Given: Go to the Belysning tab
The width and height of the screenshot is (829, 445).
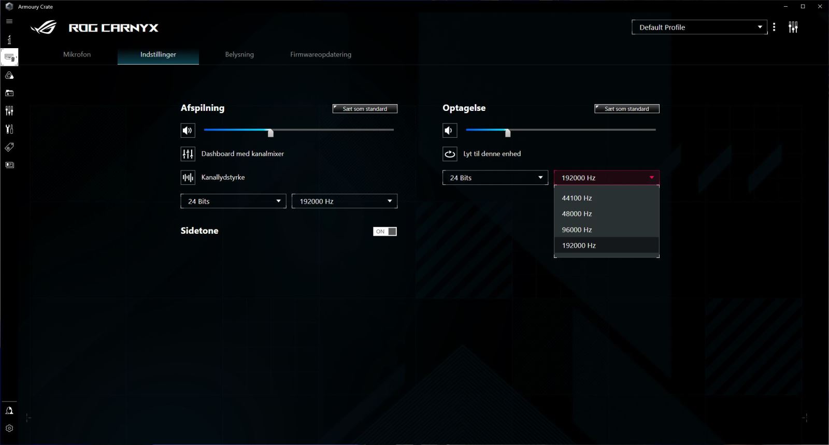Looking at the screenshot, I should 239,54.
